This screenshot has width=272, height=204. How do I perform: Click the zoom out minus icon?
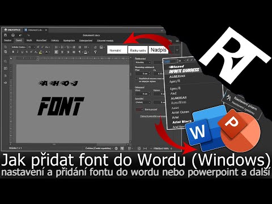151,148
